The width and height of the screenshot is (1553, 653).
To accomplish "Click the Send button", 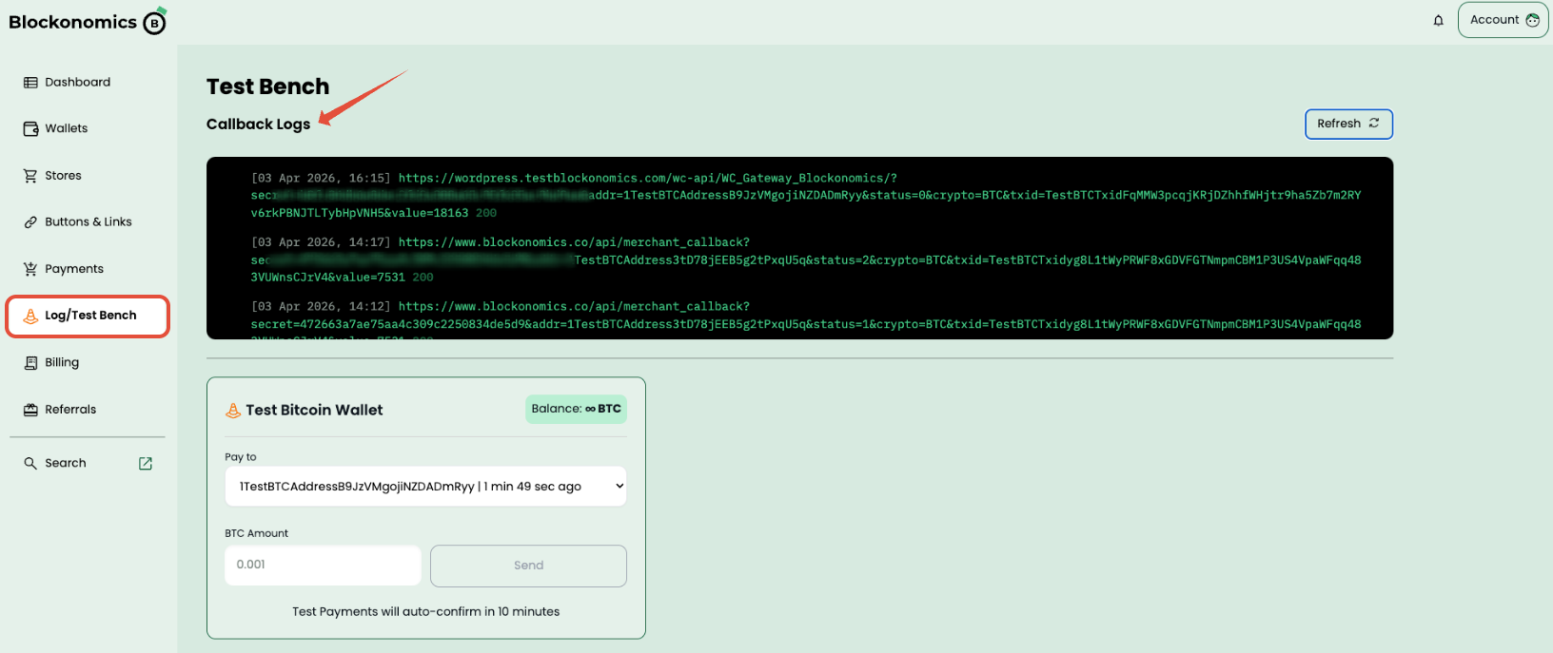I will [528, 566].
